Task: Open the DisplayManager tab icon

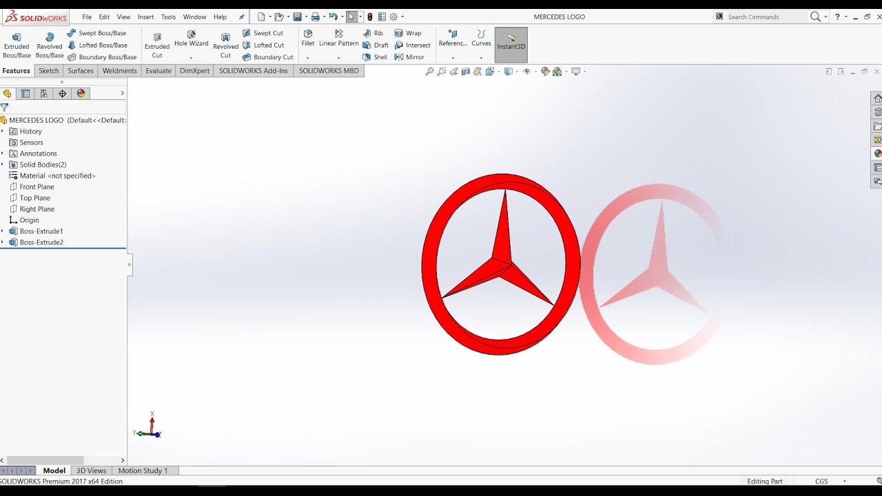Action: point(81,94)
